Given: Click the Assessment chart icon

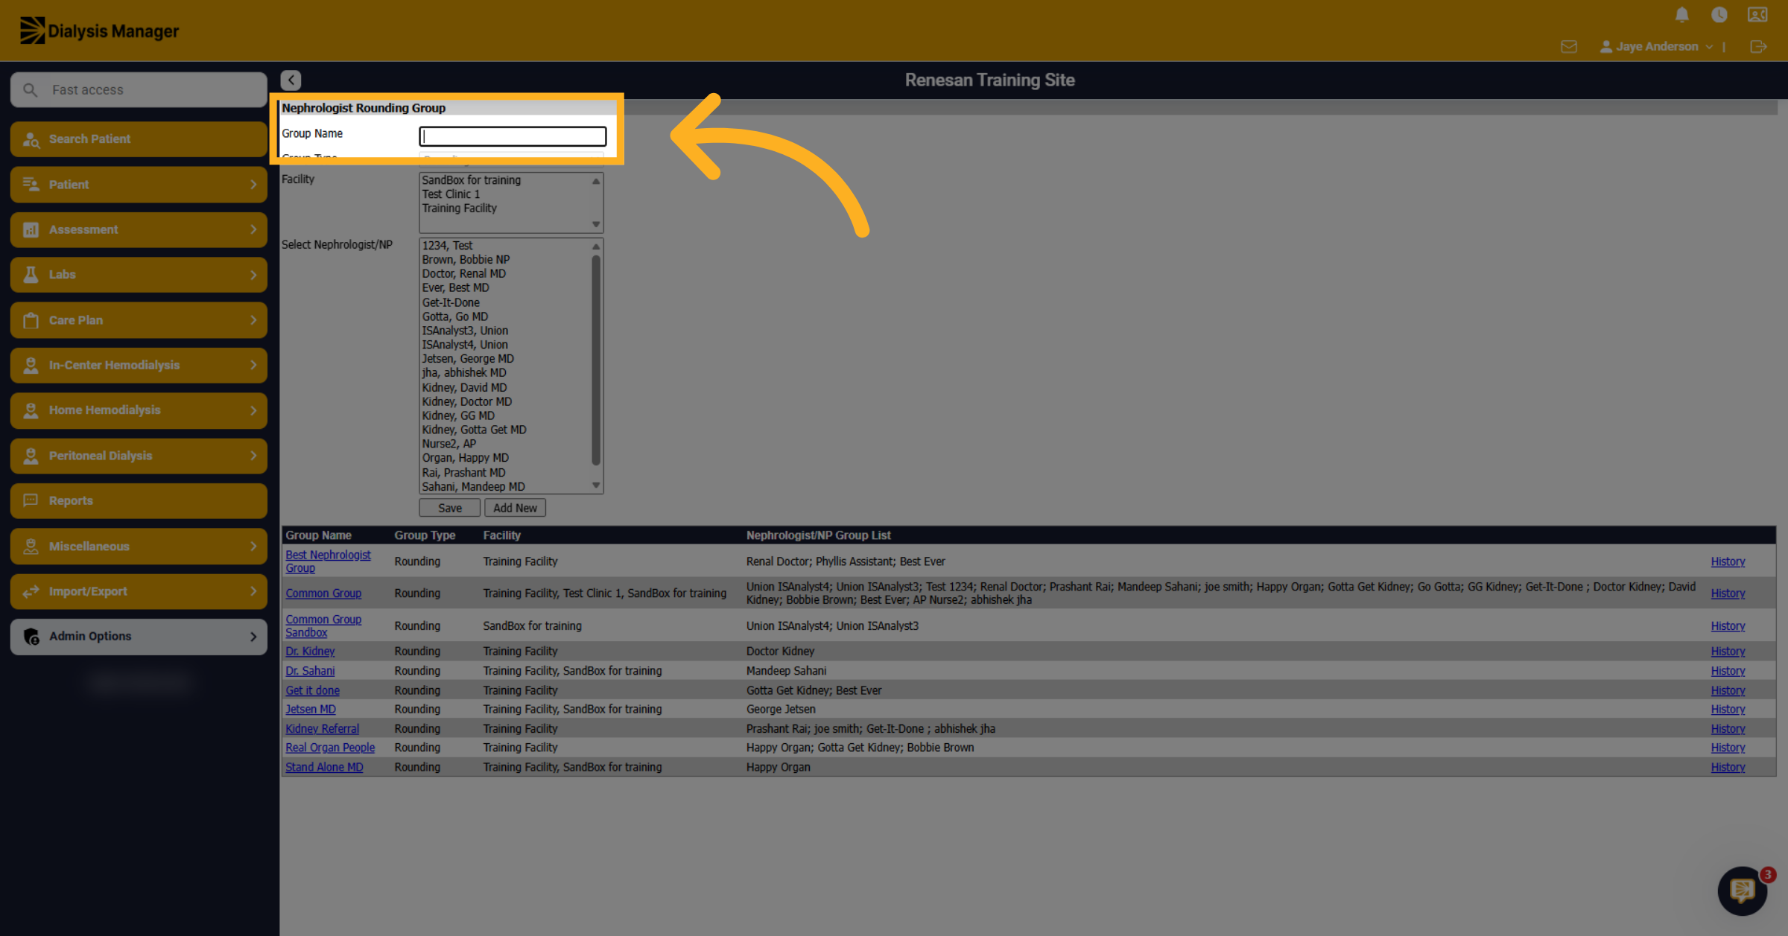Looking at the screenshot, I should point(31,230).
